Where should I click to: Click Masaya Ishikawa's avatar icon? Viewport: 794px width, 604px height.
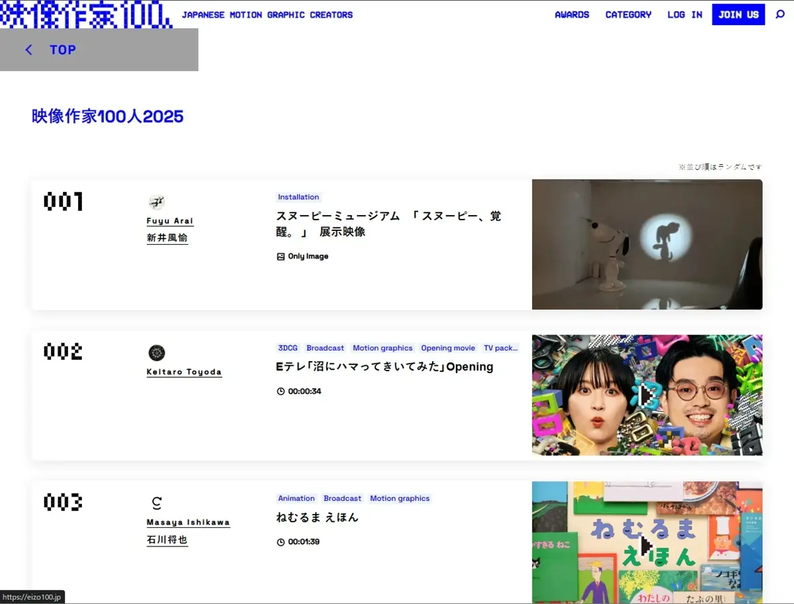tap(156, 503)
